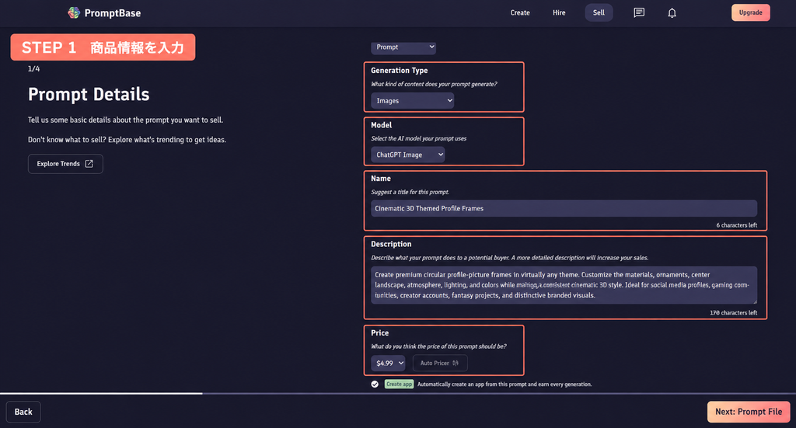The height and width of the screenshot is (428, 796).
Task: Click the Auto Pricer sliders icon
Action: pos(456,363)
